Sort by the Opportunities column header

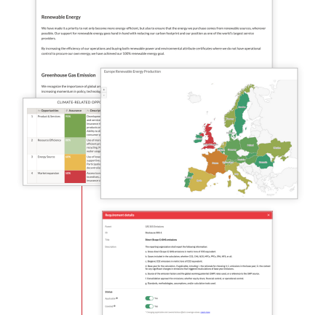click(50, 111)
